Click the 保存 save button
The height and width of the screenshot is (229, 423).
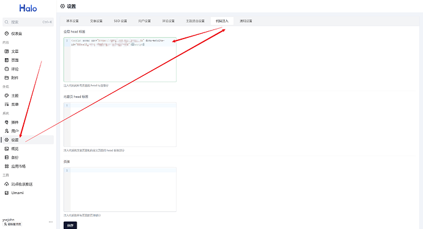click(70, 225)
